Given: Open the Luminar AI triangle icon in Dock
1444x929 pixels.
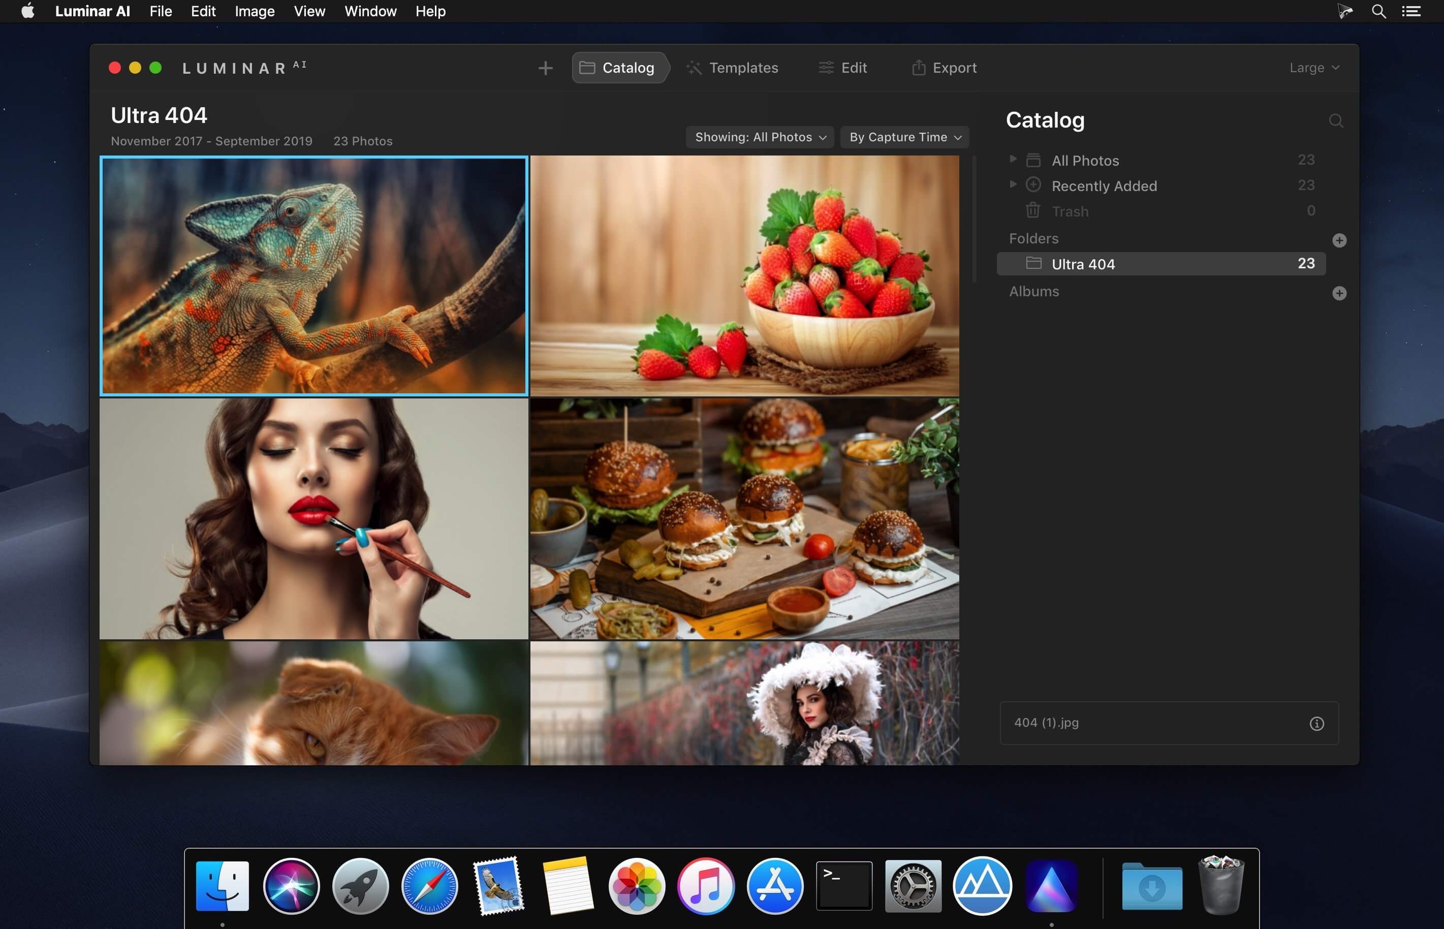Looking at the screenshot, I should [x=1051, y=887].
